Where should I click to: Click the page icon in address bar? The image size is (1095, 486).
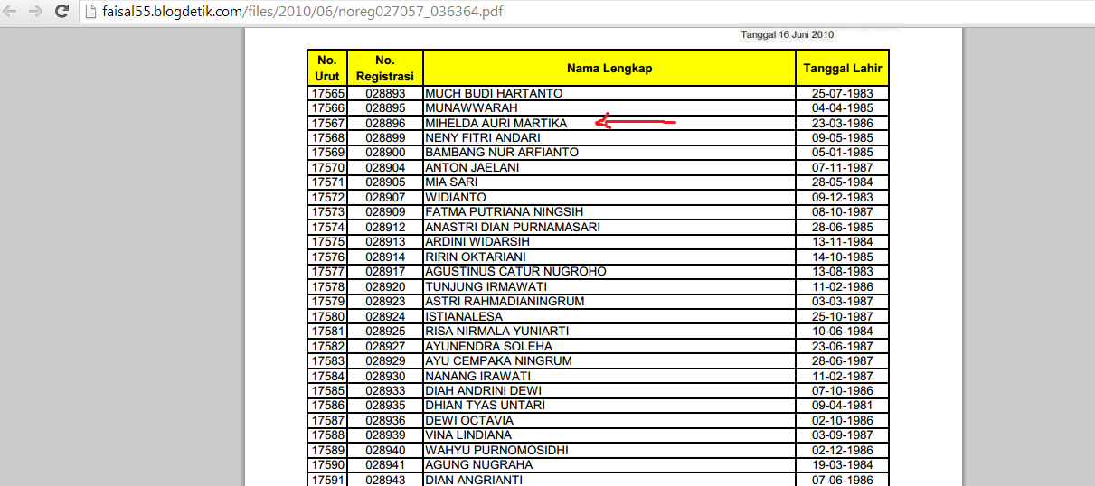pyautogui.click(x=91, y=12)
